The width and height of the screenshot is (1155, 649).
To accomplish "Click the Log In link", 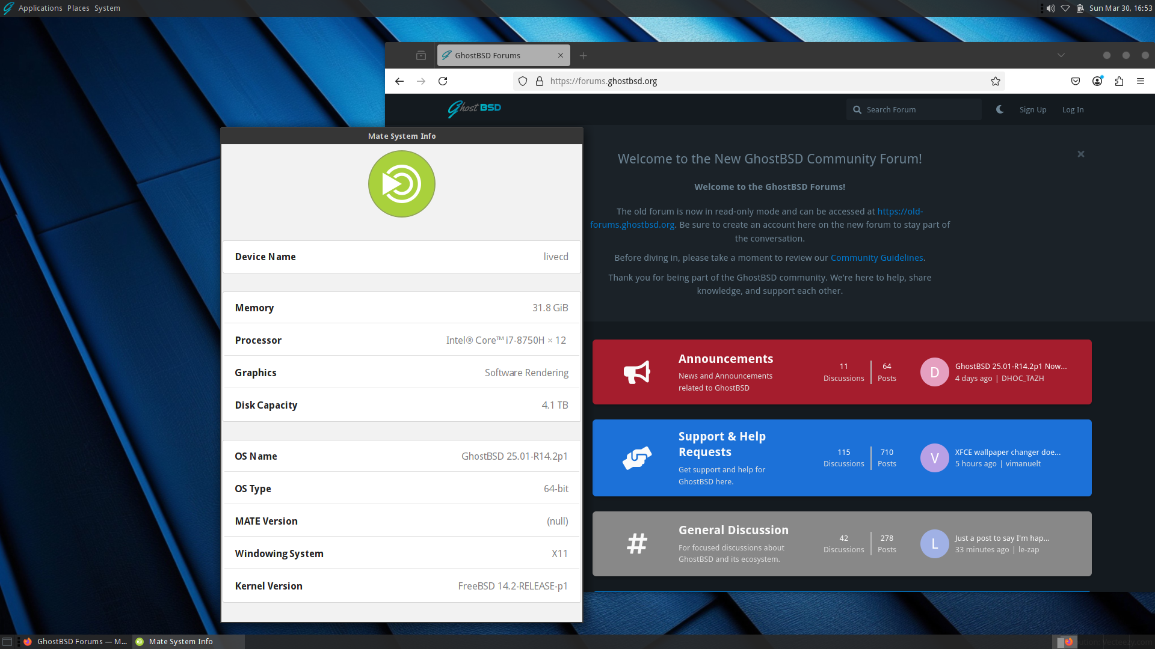I will (1073, 109).
